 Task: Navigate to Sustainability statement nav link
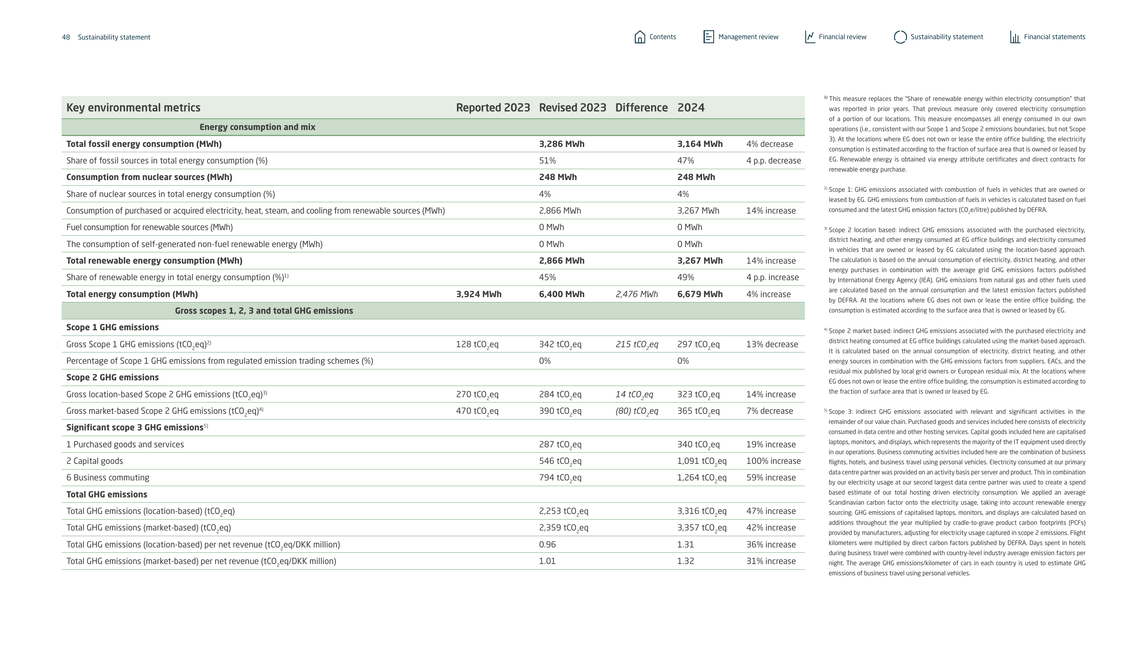[947, 37]
